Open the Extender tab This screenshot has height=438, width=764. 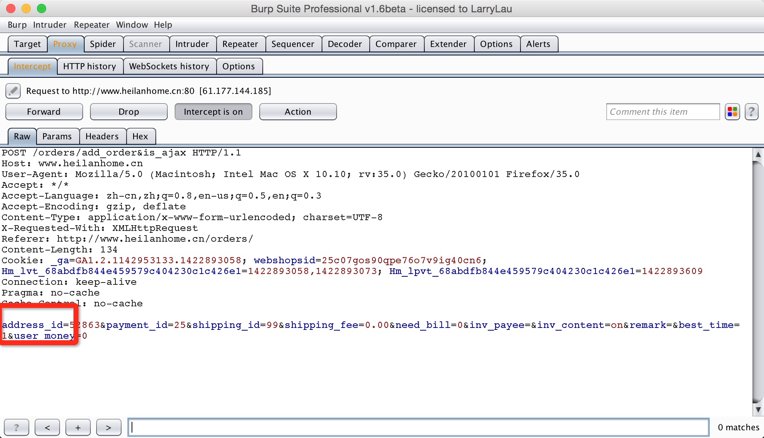tap(448, 44)
